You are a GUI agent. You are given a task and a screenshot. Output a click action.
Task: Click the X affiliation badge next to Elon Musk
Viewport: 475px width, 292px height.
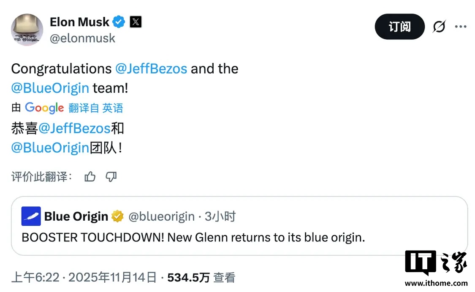click(x=135, y=22)
